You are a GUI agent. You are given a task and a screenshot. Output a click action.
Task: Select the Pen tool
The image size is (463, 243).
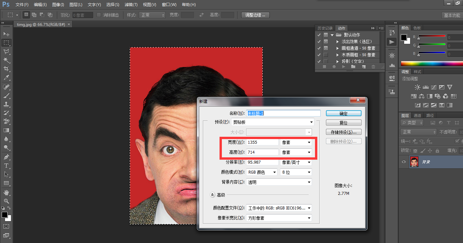[x=6, y=157]
